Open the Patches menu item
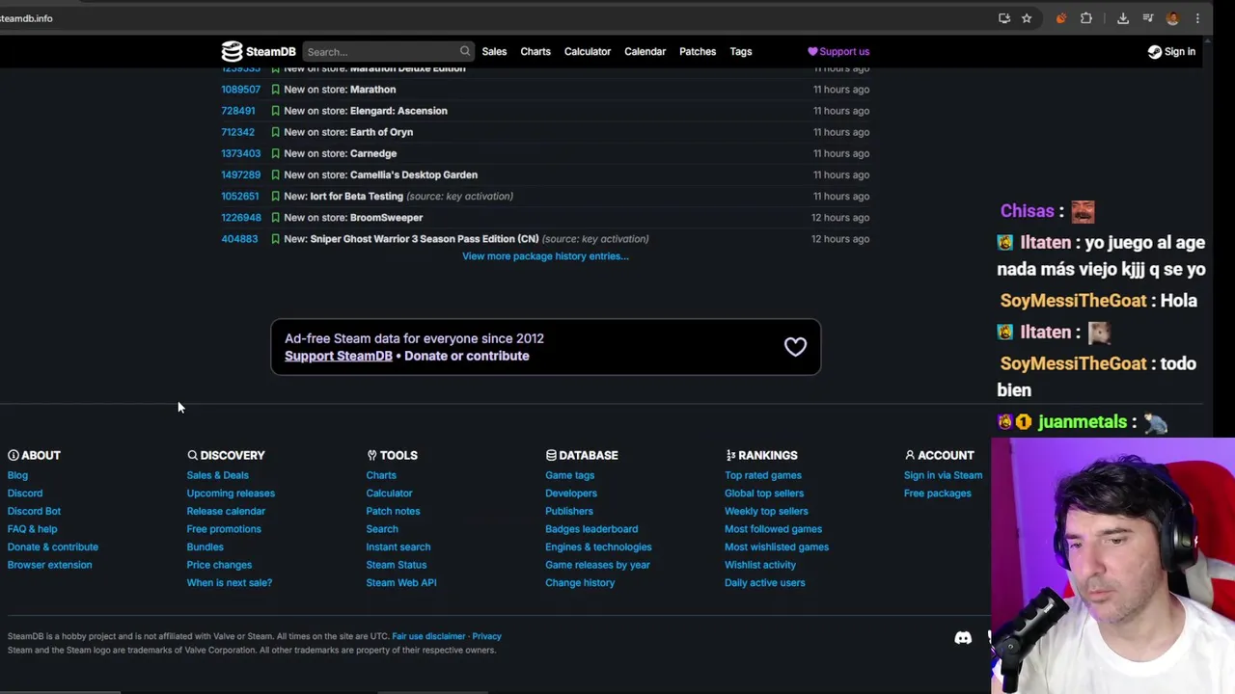Image resolution: width=1235 pixels, height=694 pixels. coord(698,51)
